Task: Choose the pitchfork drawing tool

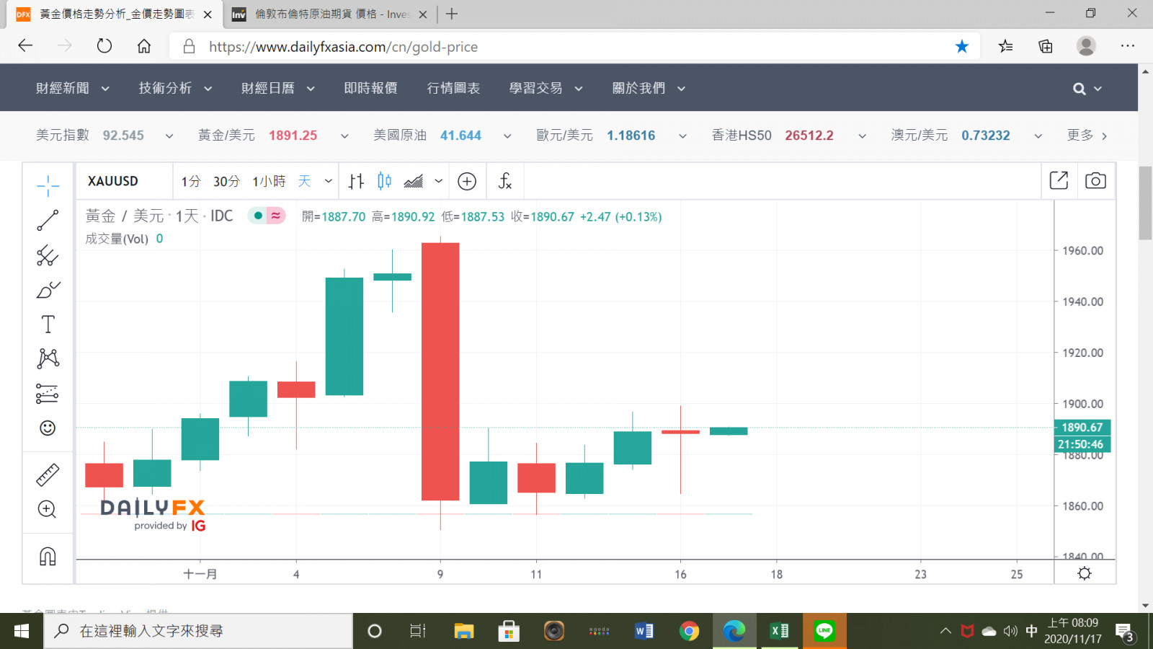Action: [x=48, y=255]
